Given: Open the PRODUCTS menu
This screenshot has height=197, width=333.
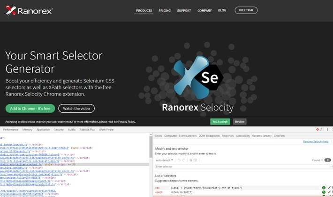Looking at the screenshot, I should tap(144, 10).
